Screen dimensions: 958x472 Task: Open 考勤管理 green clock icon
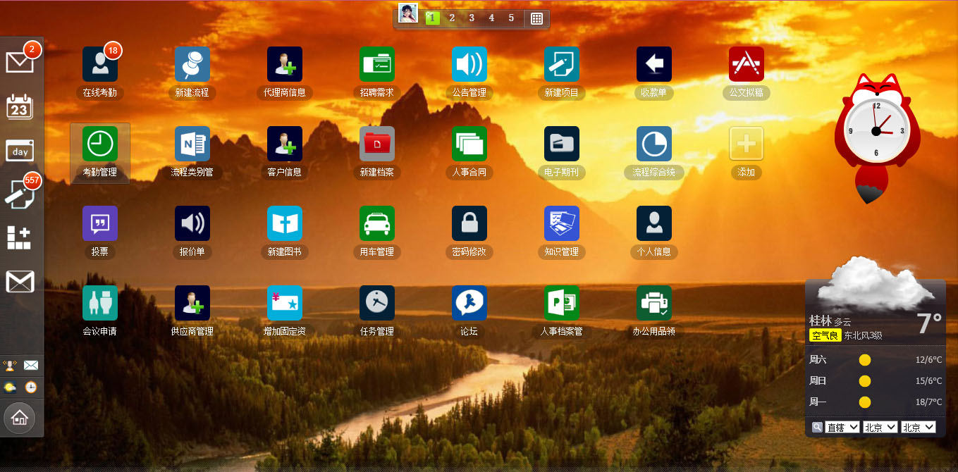(x=100, y=144)
